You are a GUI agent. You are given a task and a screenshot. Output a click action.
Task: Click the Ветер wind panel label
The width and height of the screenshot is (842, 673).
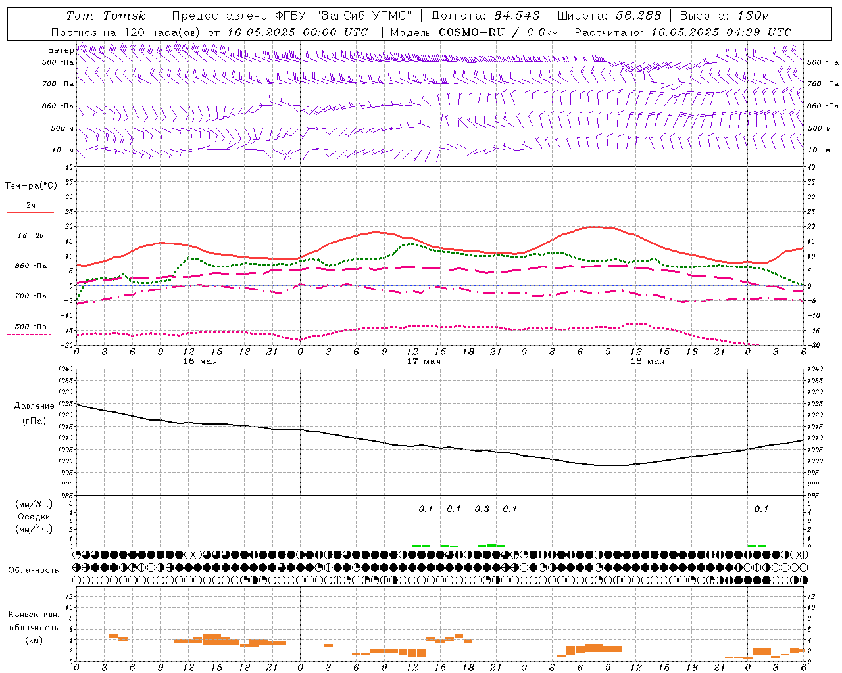pos(61,50)
